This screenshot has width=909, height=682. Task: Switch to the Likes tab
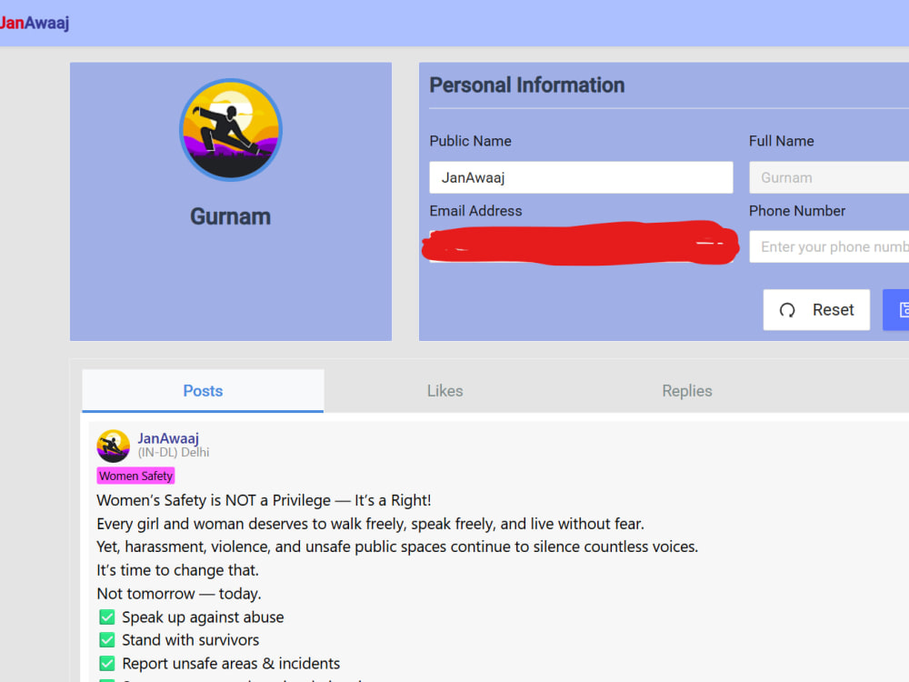click(x=445, y=391)
